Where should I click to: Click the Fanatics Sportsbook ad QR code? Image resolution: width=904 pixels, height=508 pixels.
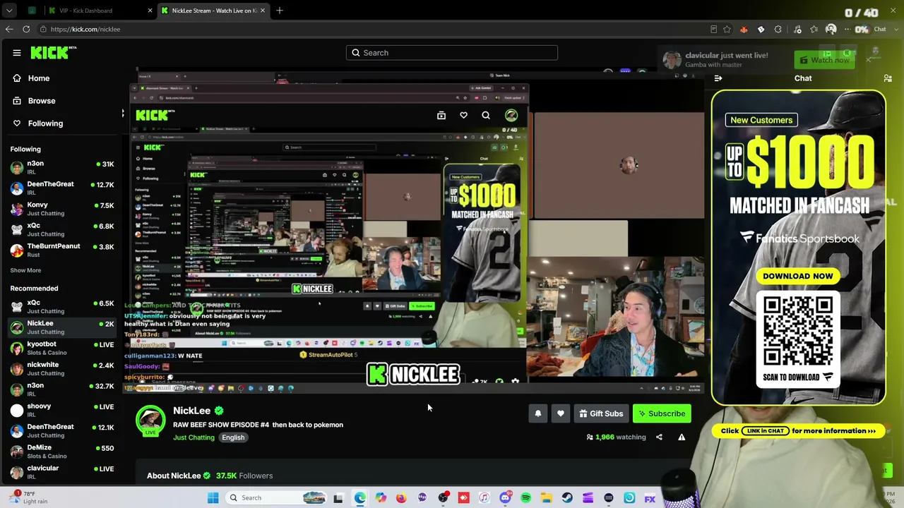798,330
